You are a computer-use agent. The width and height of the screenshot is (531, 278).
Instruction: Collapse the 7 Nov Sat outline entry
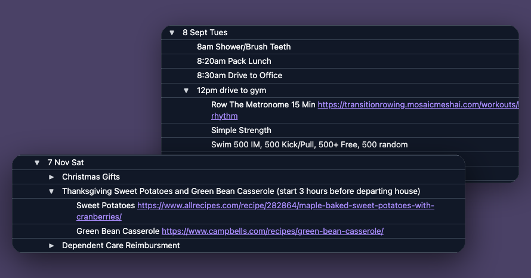tap(37, 163)
